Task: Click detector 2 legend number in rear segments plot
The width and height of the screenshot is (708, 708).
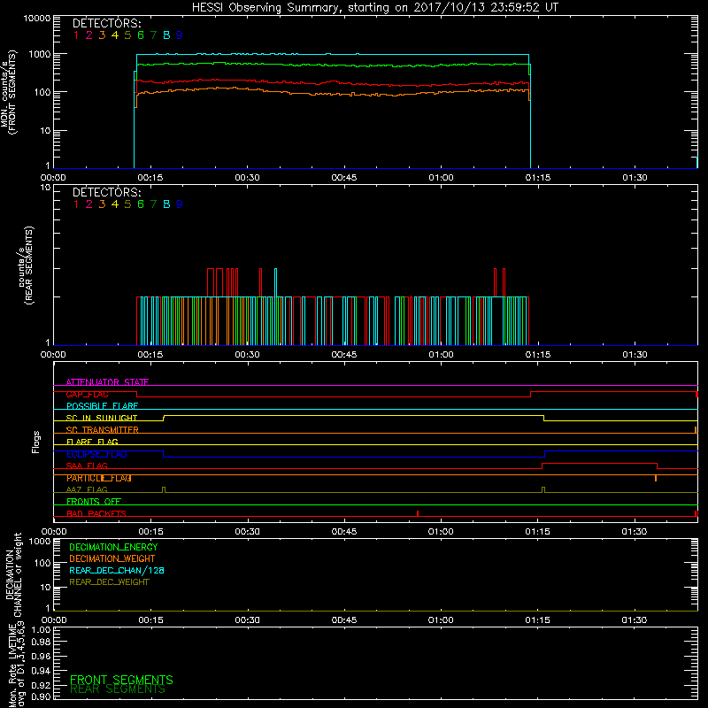Action: point(89,204)
